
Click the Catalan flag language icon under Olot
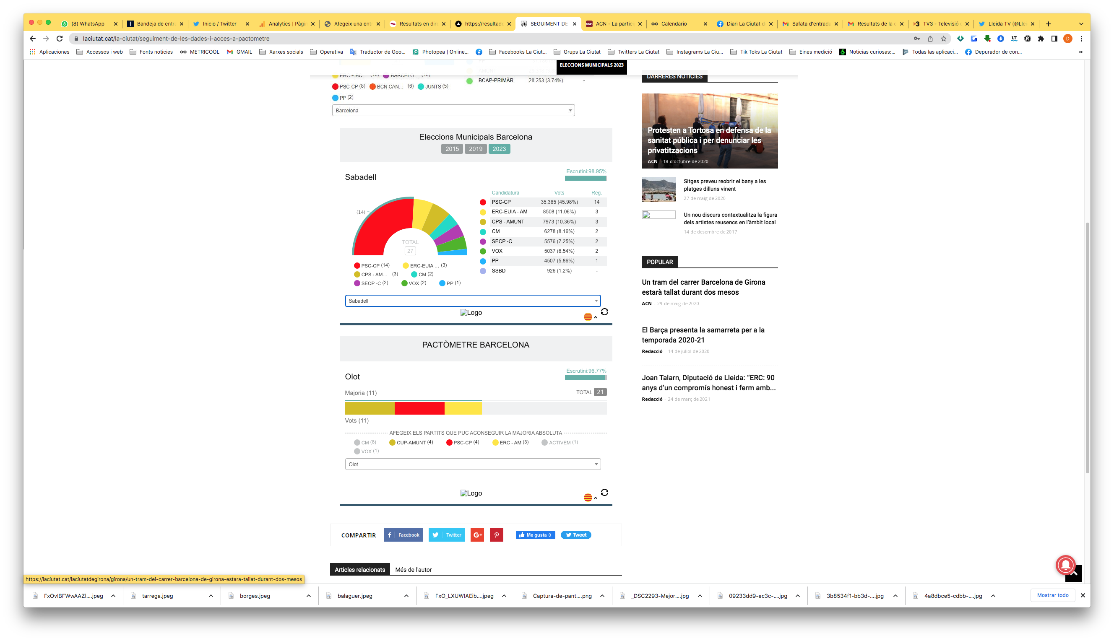tap(588, 498)
